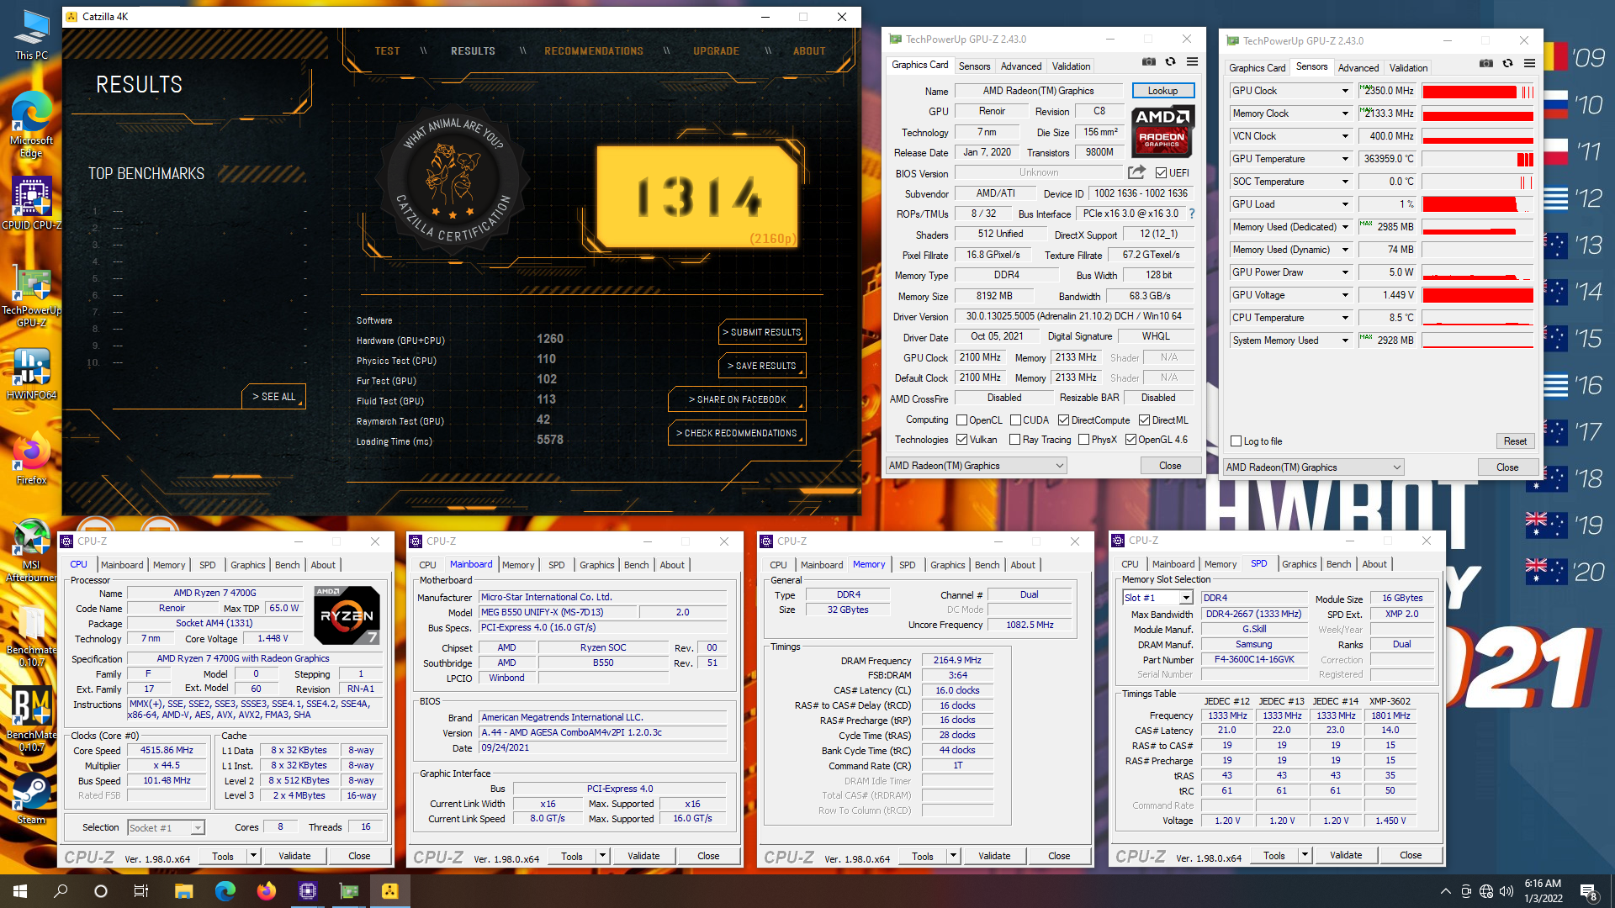Click the Catzilla icon in the taskbar

click(x=389, y=891)
